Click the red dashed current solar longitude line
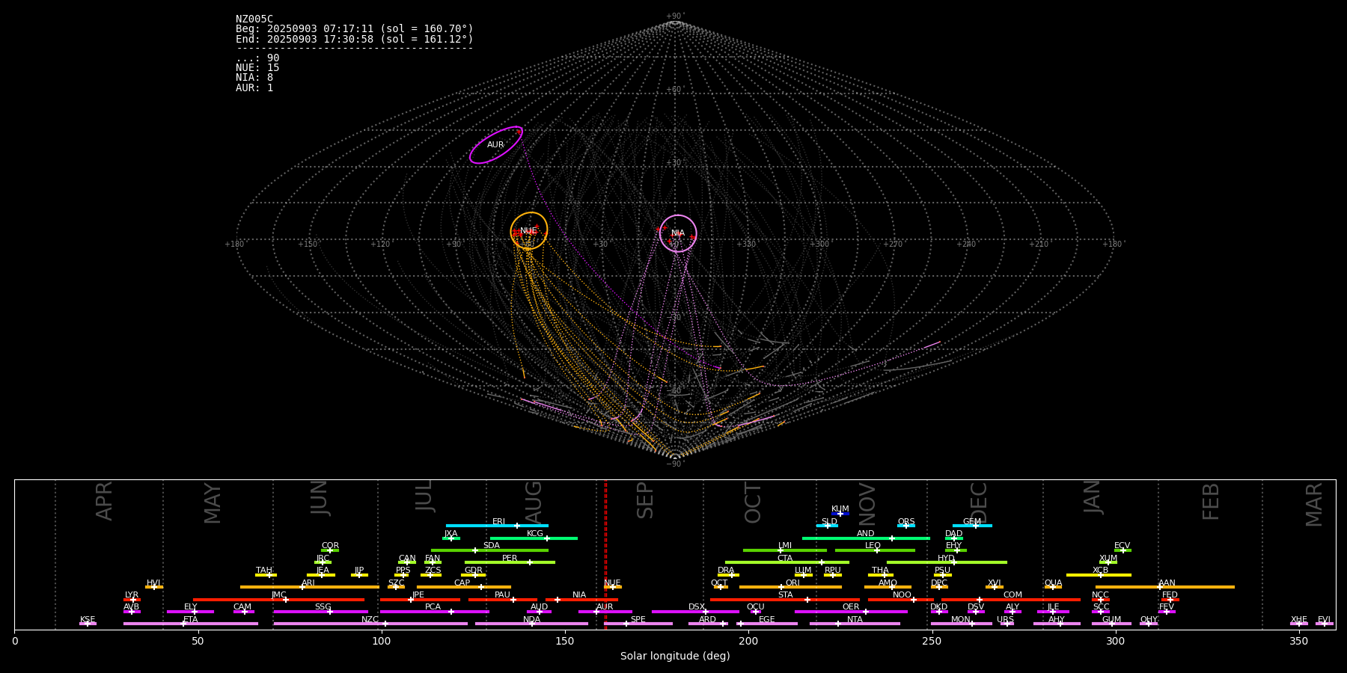1347x673 pixels. 605,554
